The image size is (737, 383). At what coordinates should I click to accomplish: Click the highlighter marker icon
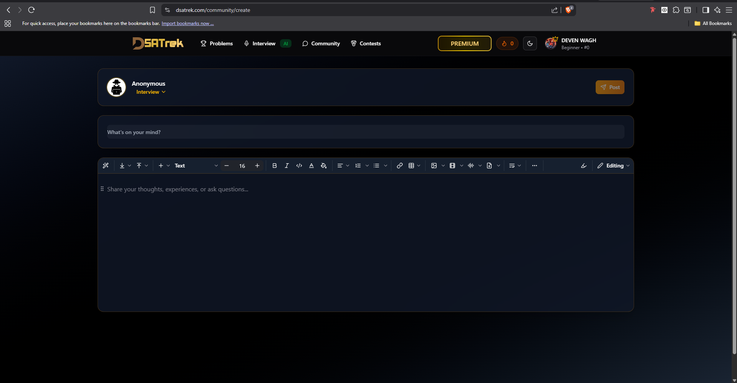pos(584,166)
